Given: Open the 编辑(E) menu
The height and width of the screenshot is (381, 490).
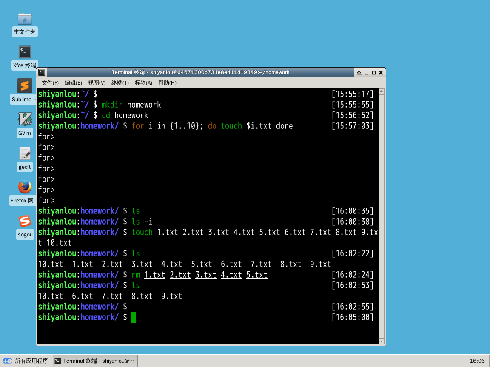Looking at the screenshot, I should pos(73,83).
